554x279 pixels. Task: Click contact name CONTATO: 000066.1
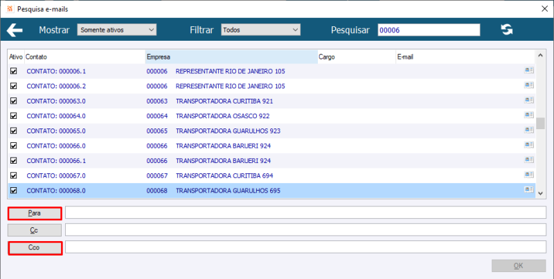click(56, 161)
